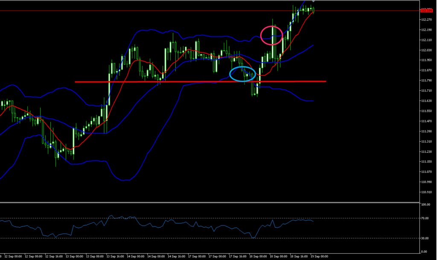The image size is (437, 260).
Task: Click the 111.310 price axis label
Action: 427,141
